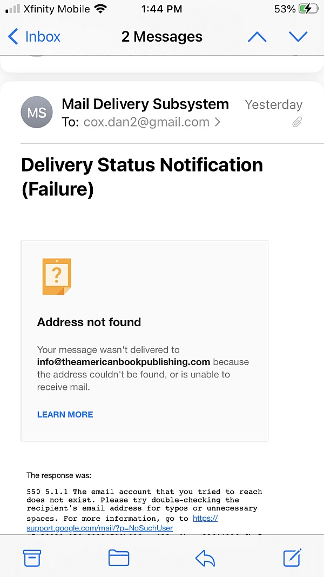
Task: Tap the Reply arrow icon
Action: point(205,558)
